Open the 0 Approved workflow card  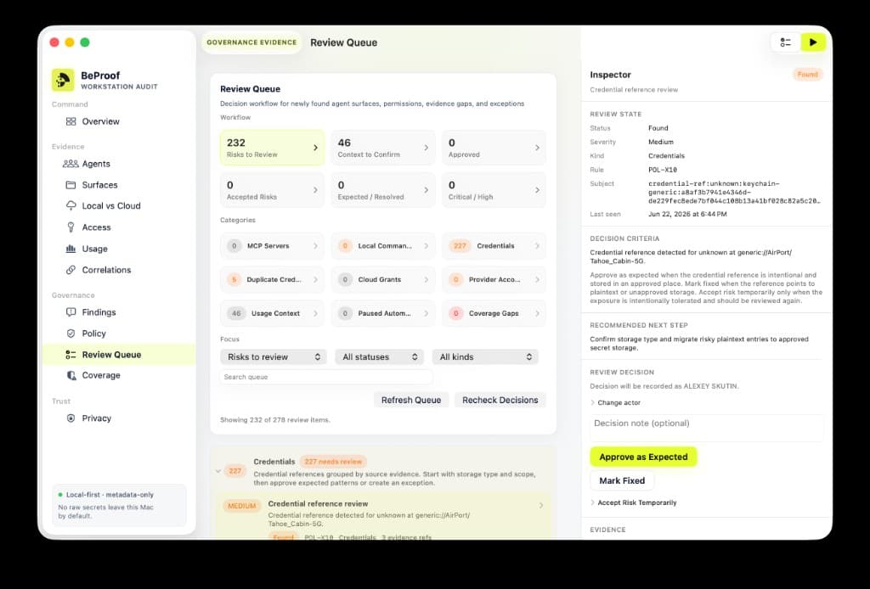coord(494,148)
